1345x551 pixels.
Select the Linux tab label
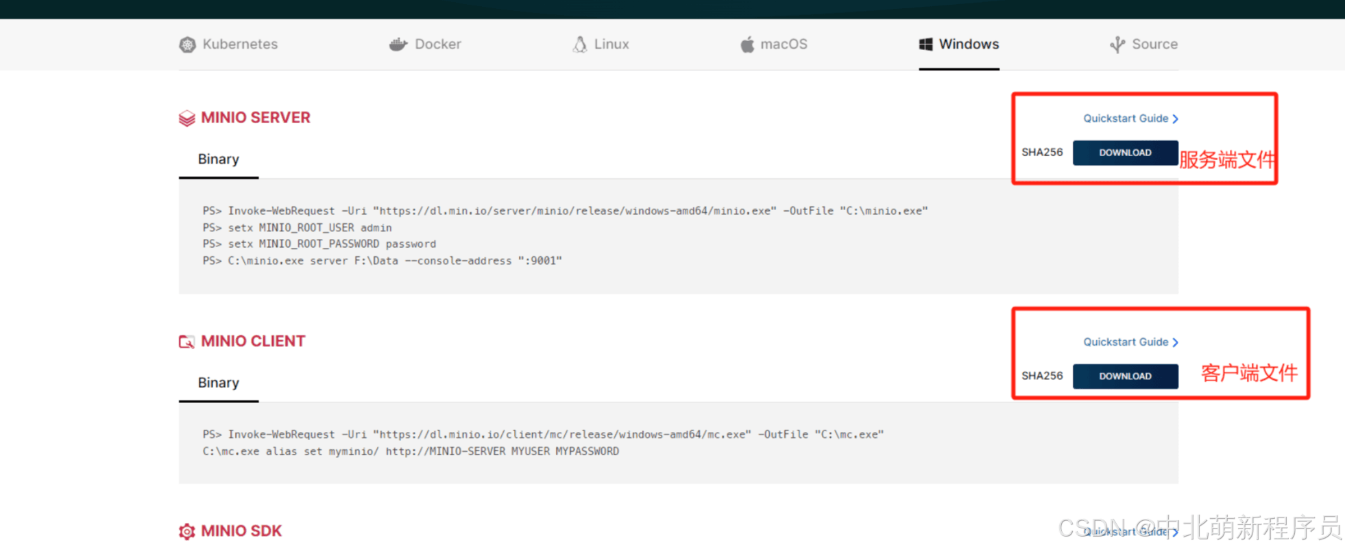(611, 44)
